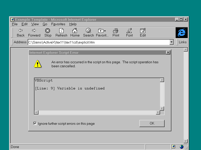
Task: Open Search from the toolbar
Action: pos(88,31)
